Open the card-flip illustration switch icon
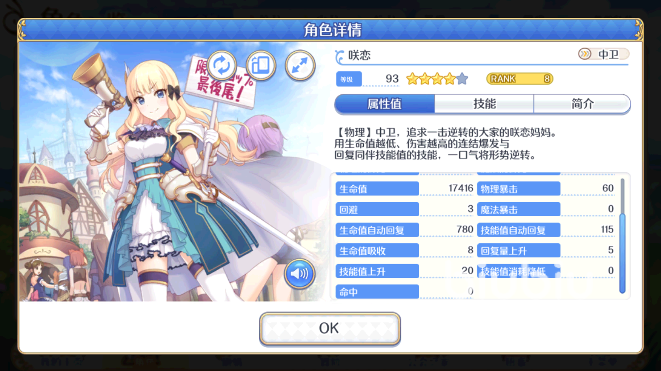The height and width of the screenshot is (371, 661). [261, 65]
